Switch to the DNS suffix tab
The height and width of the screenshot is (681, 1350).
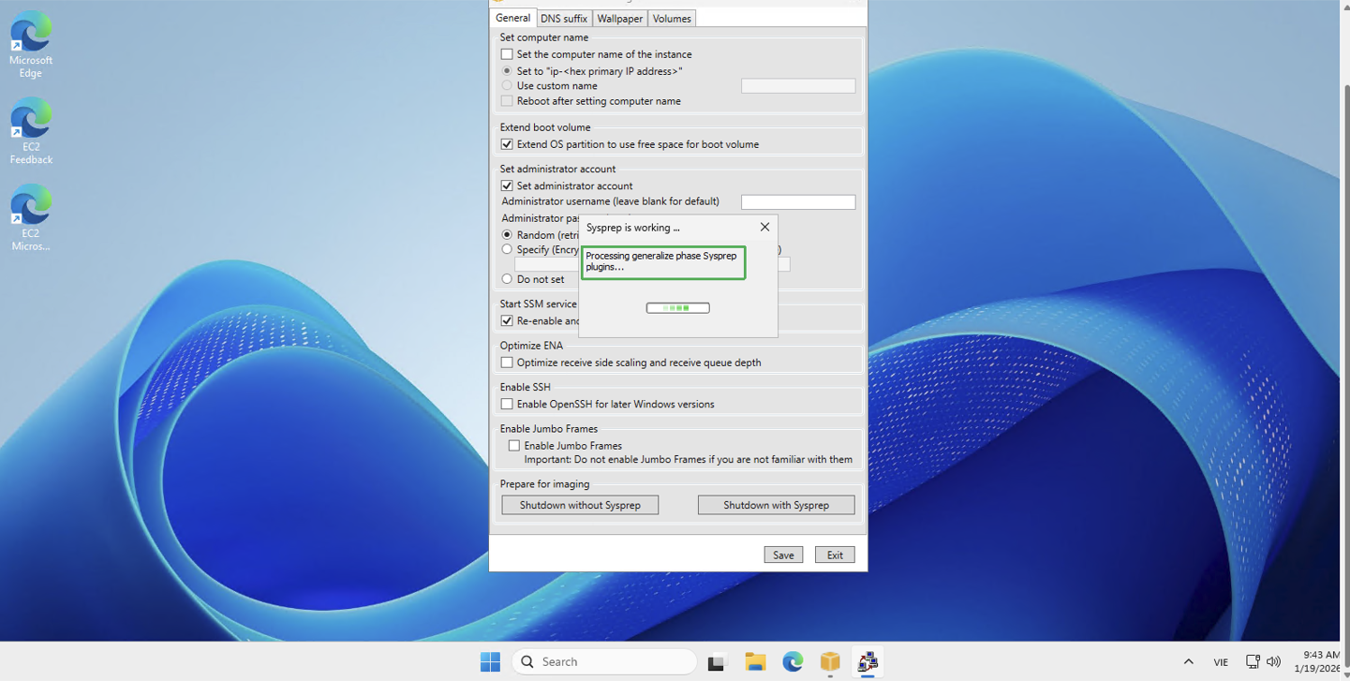pyautogui.click(x=563, y=19)
